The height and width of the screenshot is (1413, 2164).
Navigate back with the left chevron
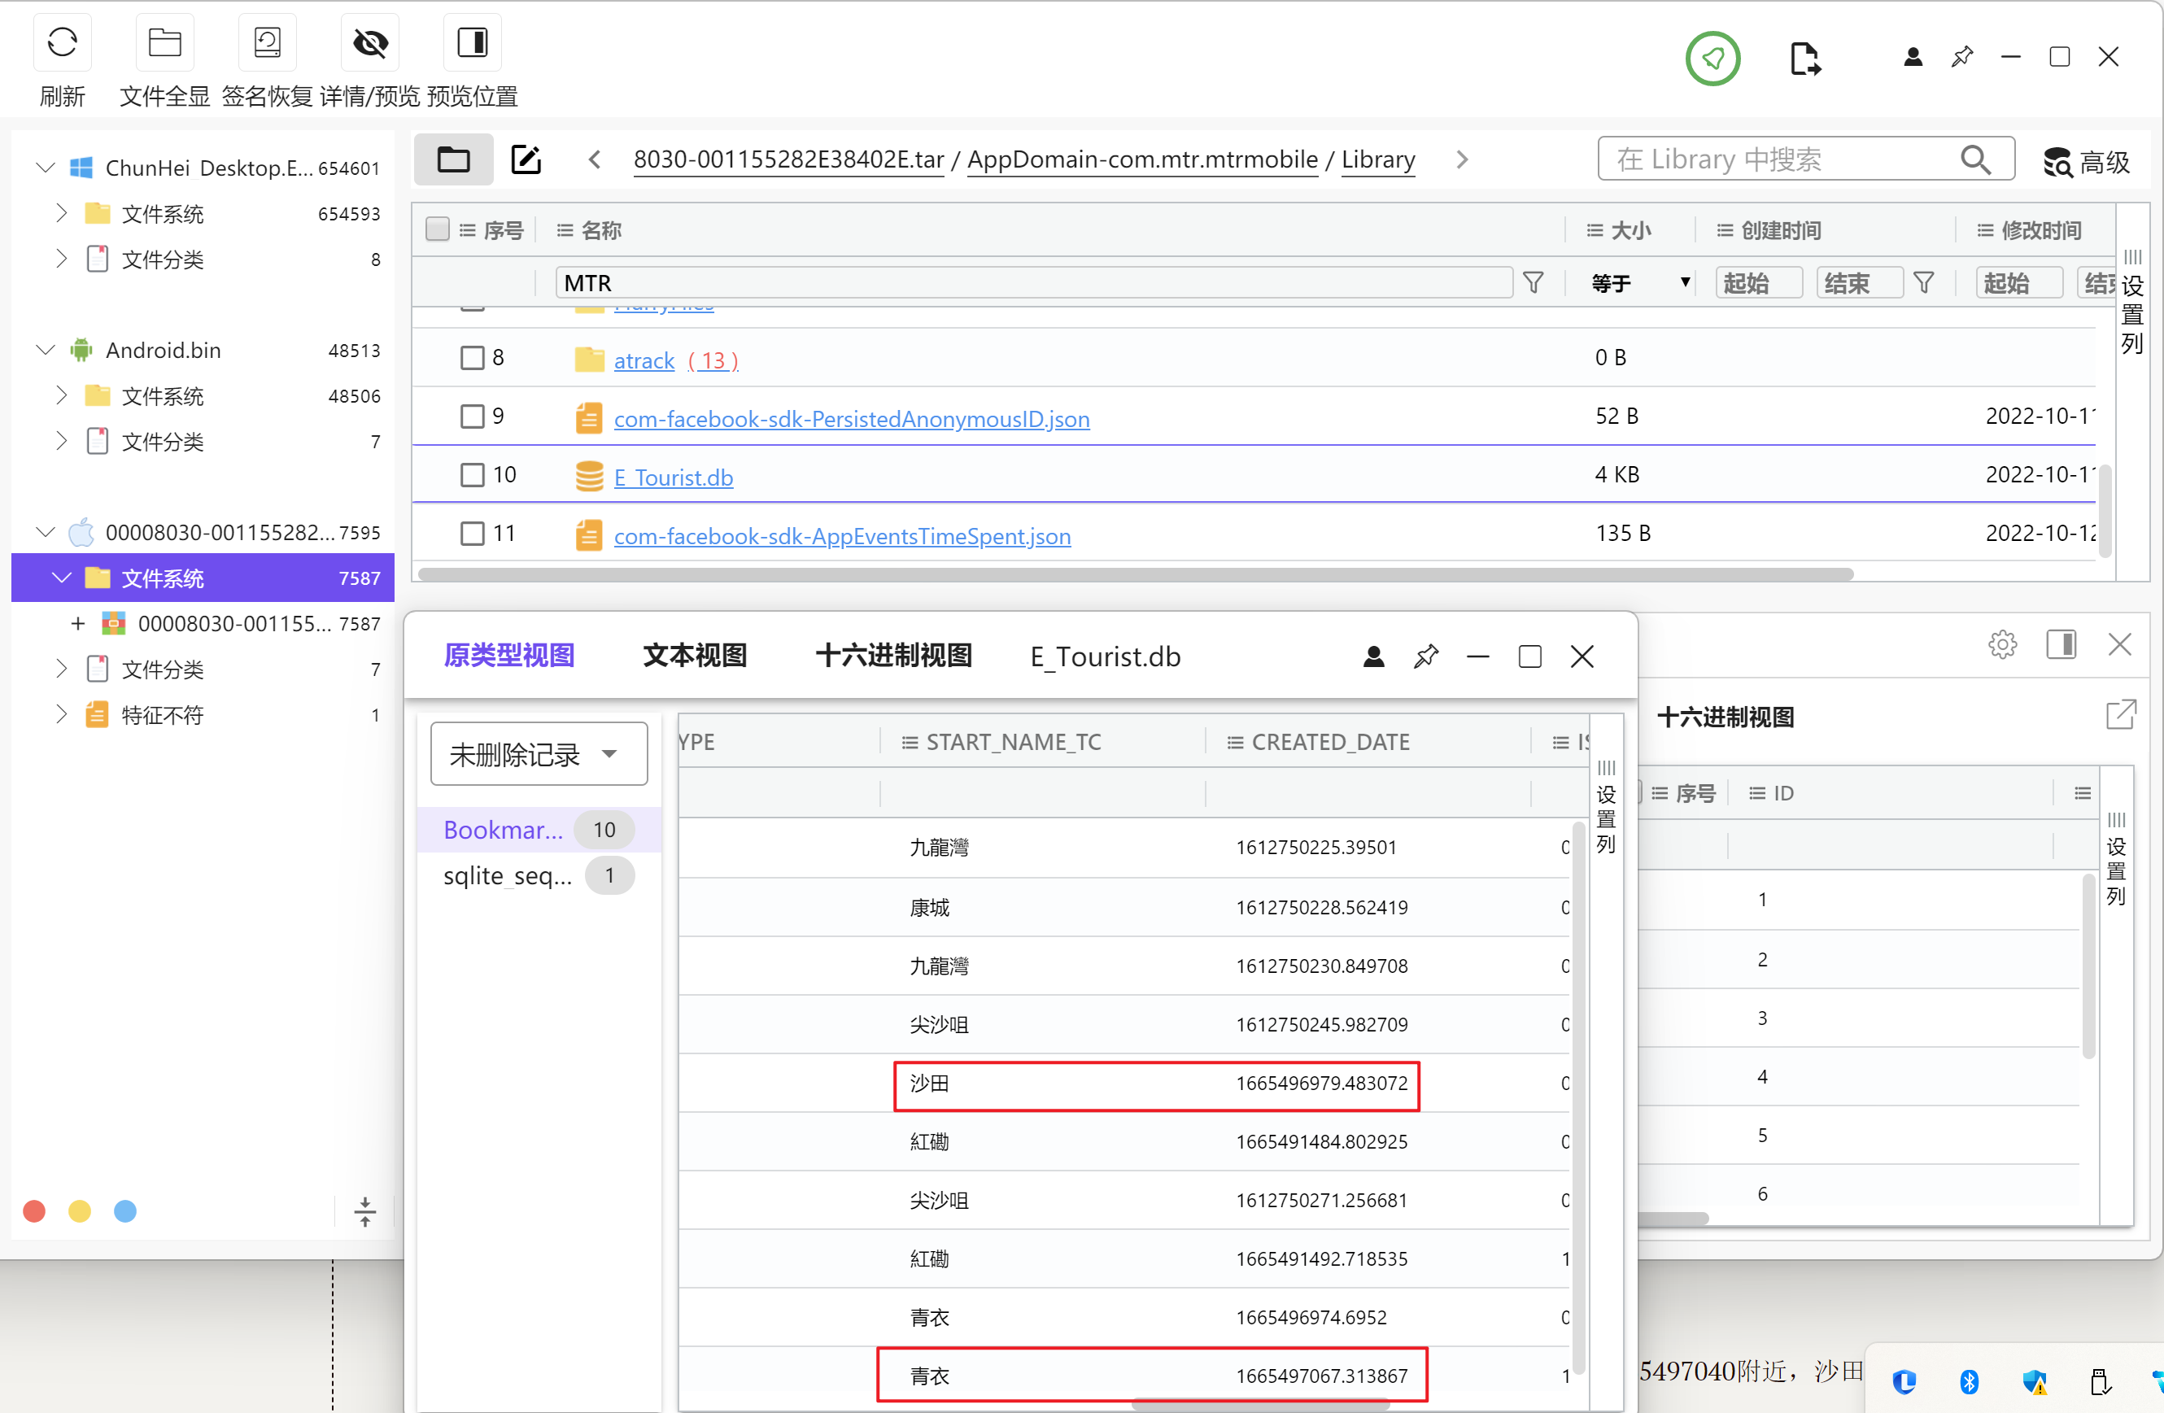pyautogui.click(x=595, y=160)
